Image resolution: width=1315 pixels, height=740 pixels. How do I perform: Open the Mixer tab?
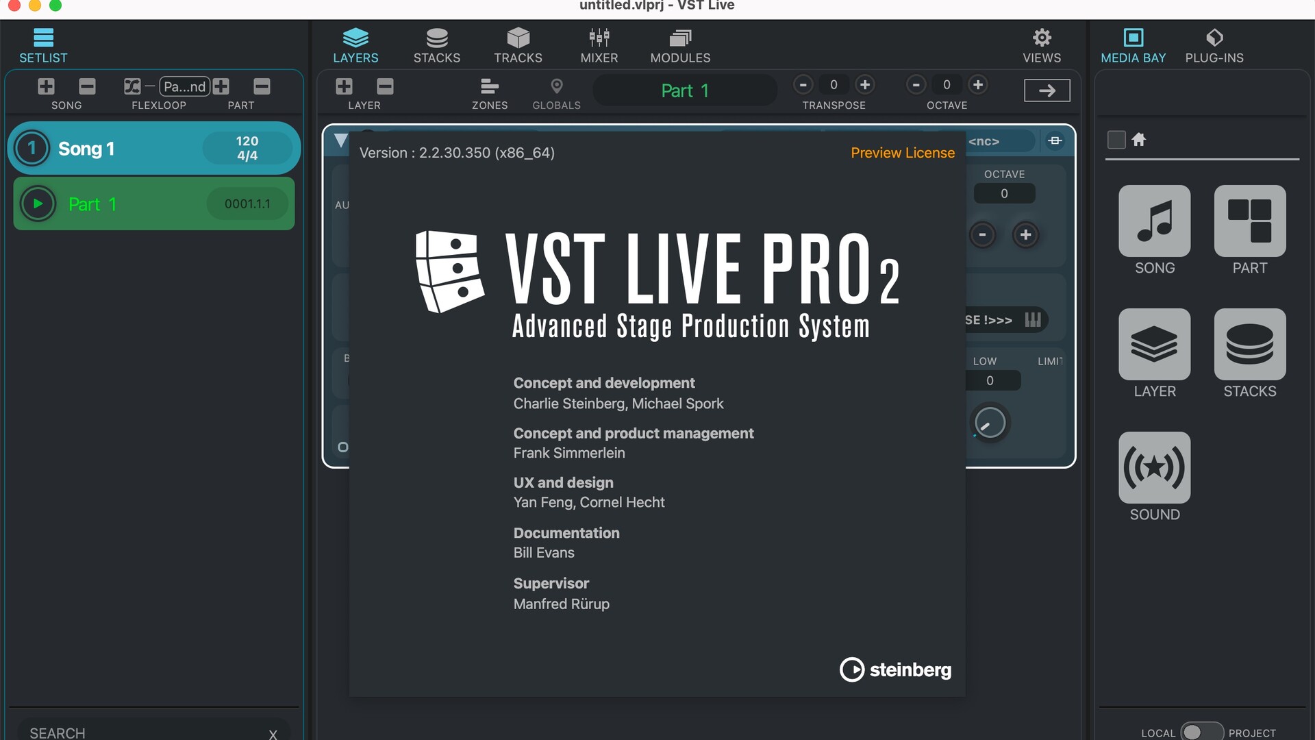(599, 45)
